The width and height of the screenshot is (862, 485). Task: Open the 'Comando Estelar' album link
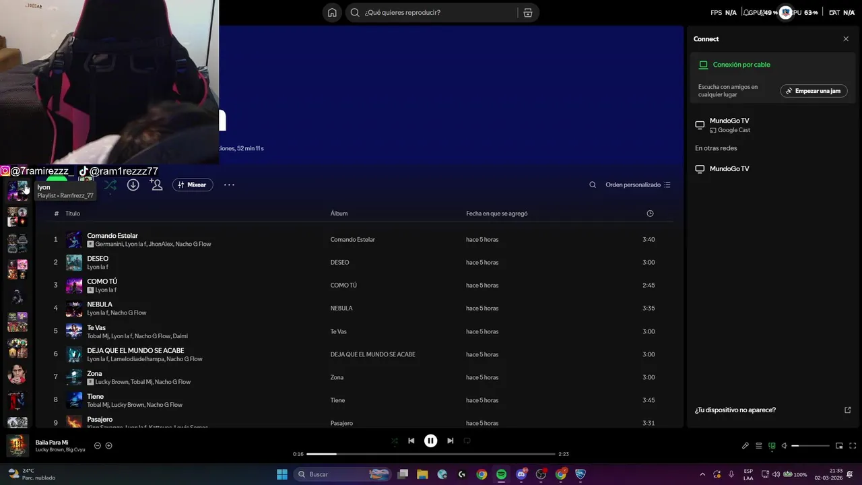point(352,240)
